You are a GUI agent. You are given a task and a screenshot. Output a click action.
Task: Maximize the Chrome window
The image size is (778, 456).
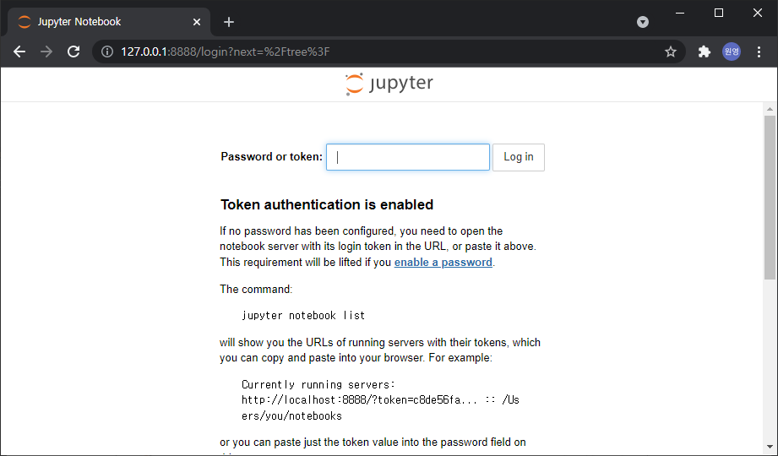point(719,13)
